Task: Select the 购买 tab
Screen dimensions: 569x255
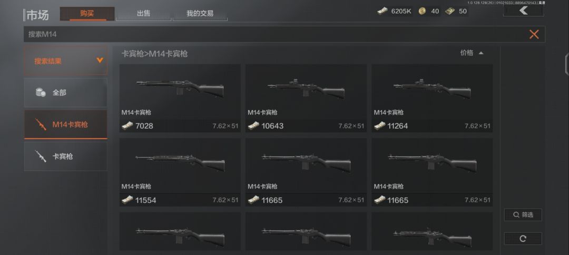Action: 87,14
